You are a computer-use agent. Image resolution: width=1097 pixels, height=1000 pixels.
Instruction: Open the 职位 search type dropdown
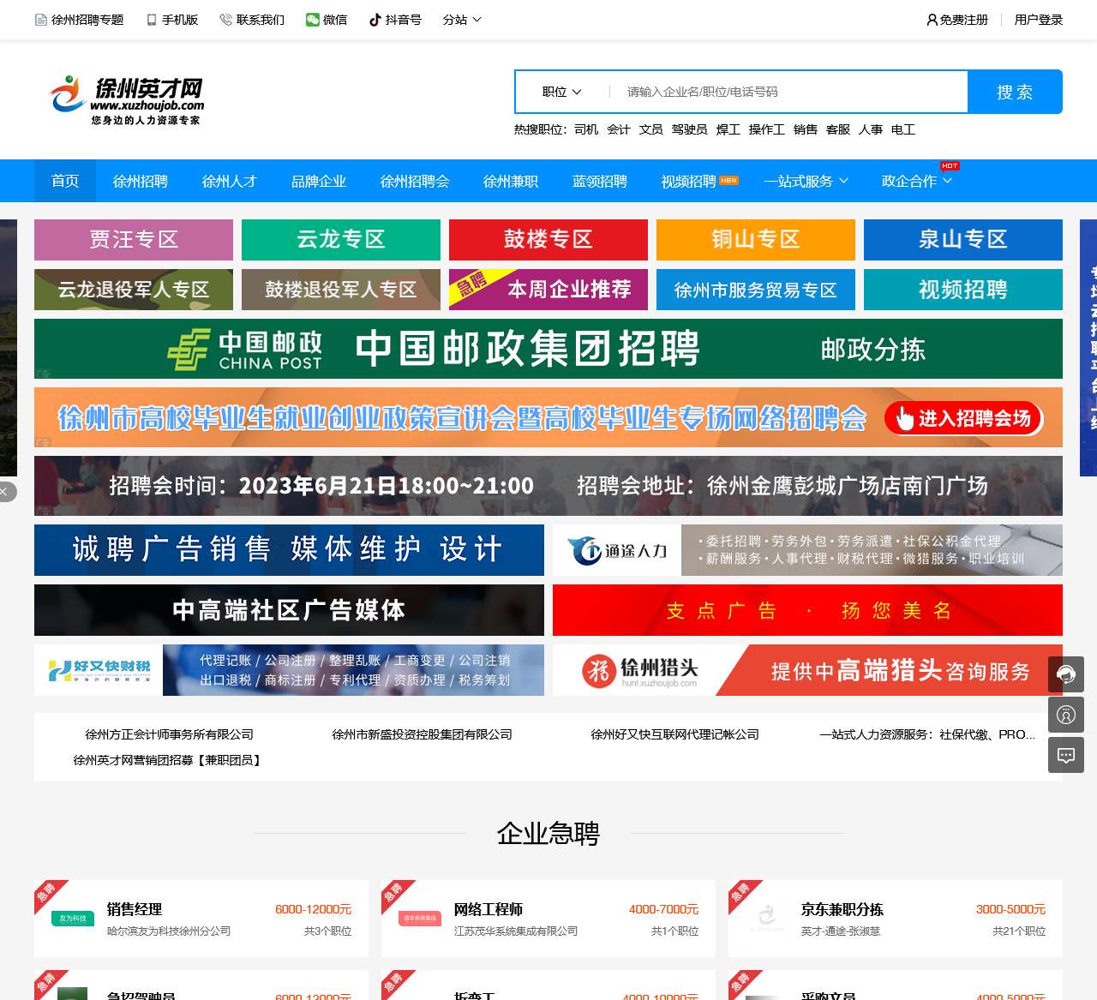pyautogui.click(x=562, y=92)
